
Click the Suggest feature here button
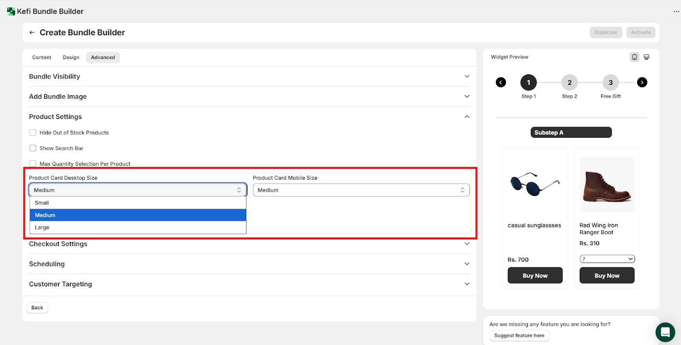519,336
